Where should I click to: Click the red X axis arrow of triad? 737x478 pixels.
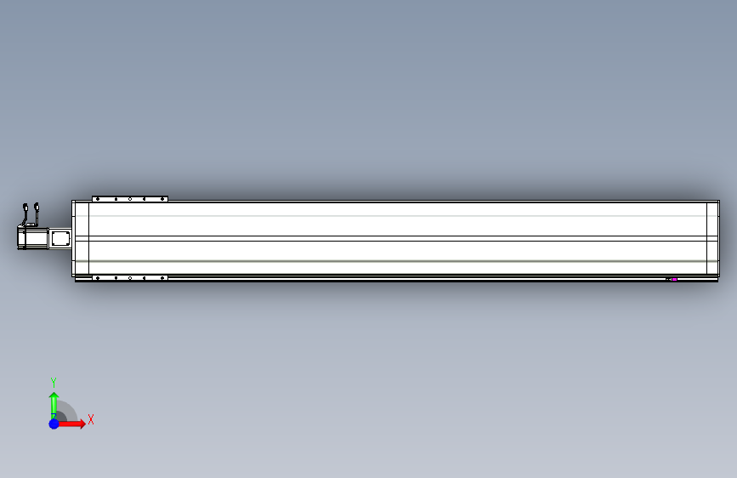click(x=71, y=424)
